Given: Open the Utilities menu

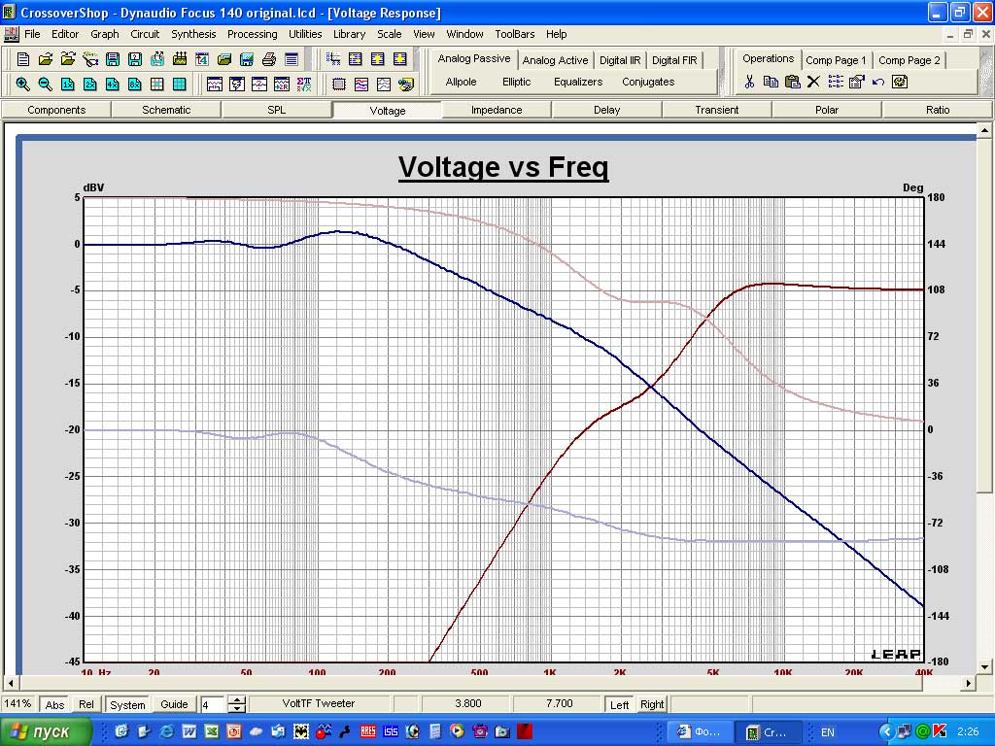Looking at the screenshot, I should pos(305,34).
